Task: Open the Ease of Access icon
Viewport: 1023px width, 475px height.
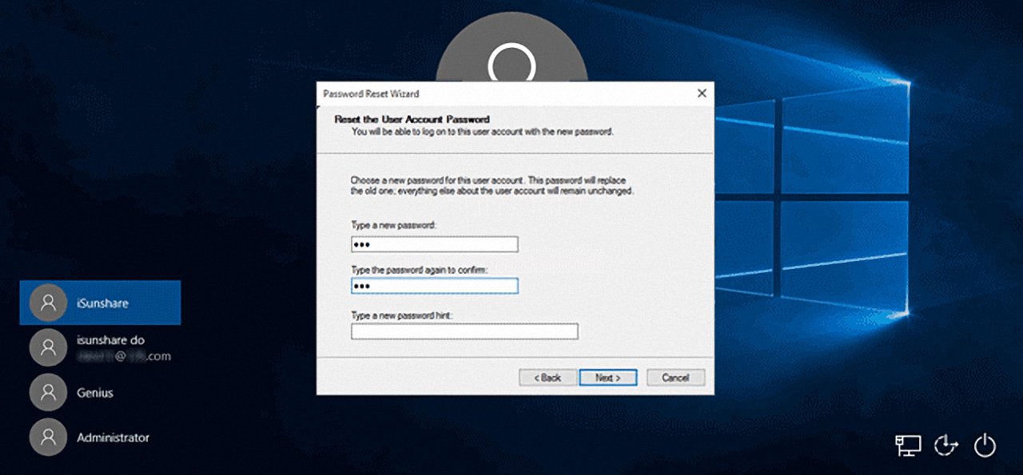Action: click(946, 446)
